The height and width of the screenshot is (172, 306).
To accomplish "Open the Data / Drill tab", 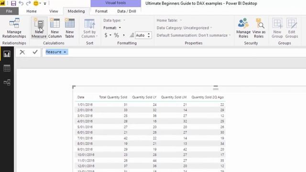I will (x=127, y=11).
